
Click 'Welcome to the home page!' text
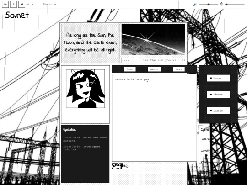132,79
